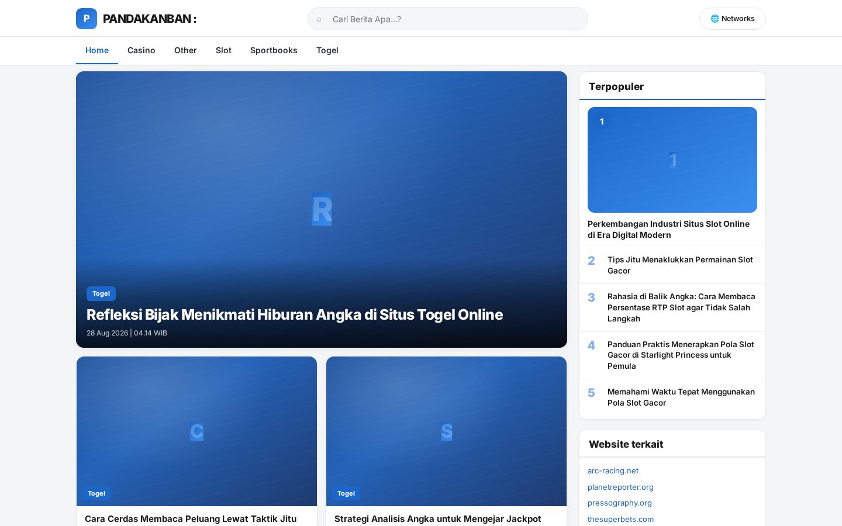Visit the planetreporter.org link
Screen dimensions: 842x526
620,487
